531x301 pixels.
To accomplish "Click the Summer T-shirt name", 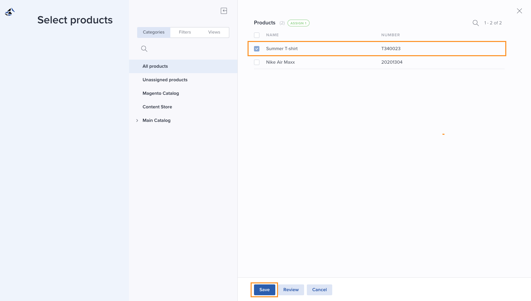I will coord(282,49).
